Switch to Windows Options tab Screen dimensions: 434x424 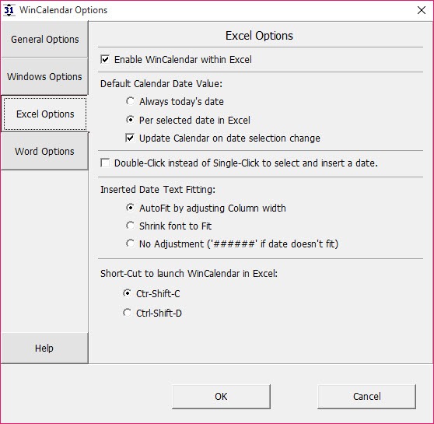pos(44,76)
